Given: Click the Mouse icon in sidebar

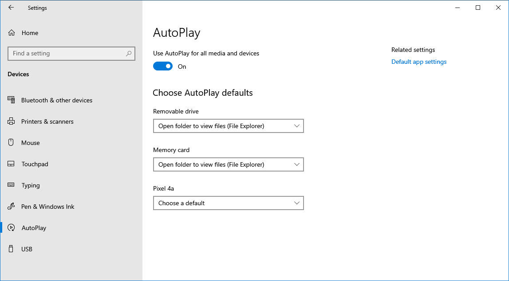Looking at the screenshot, I should (12, 143).
